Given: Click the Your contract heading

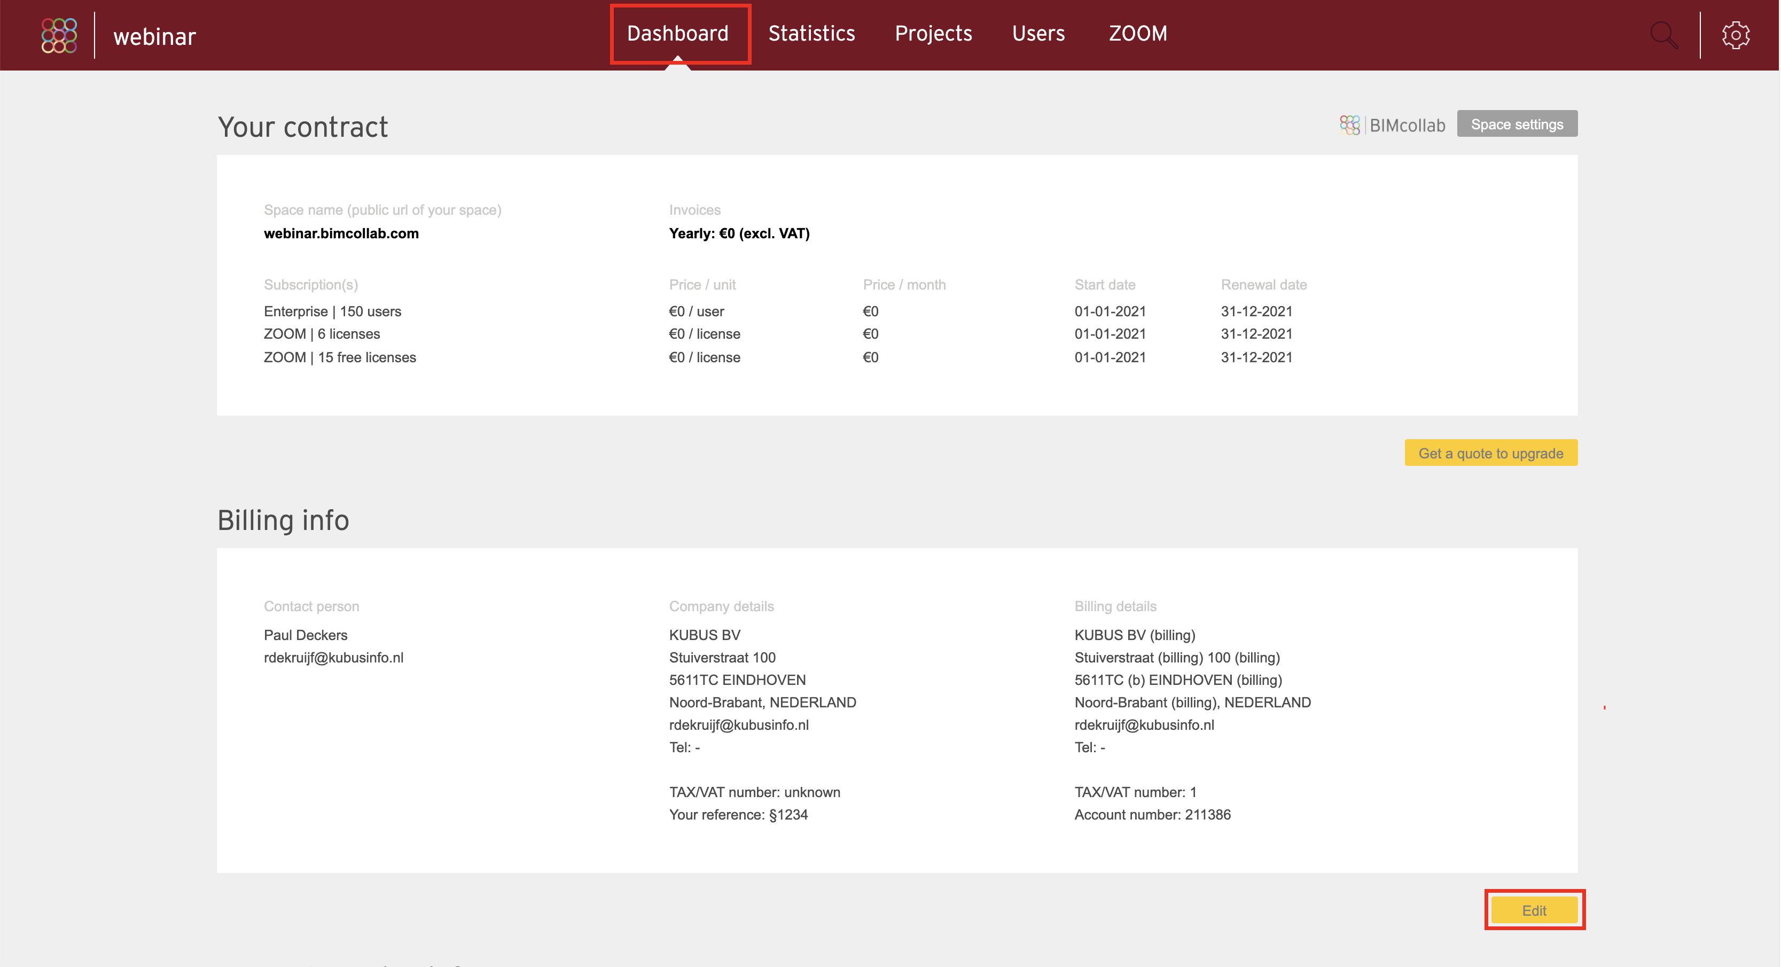Looking at the screenshot, I should coord(302,127).
